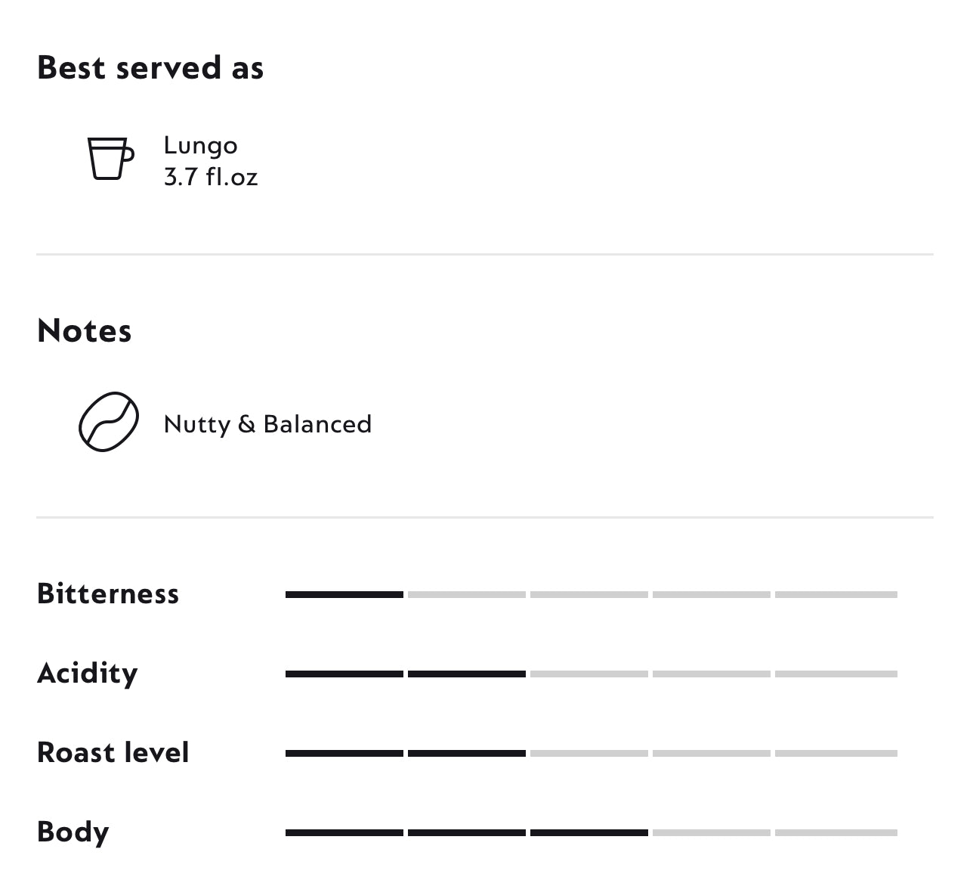Viewport: 970px width, 880px height.
Task: Click the third segment of the Acidity bar
Action: pyautogui.click(x=589, y=674)
